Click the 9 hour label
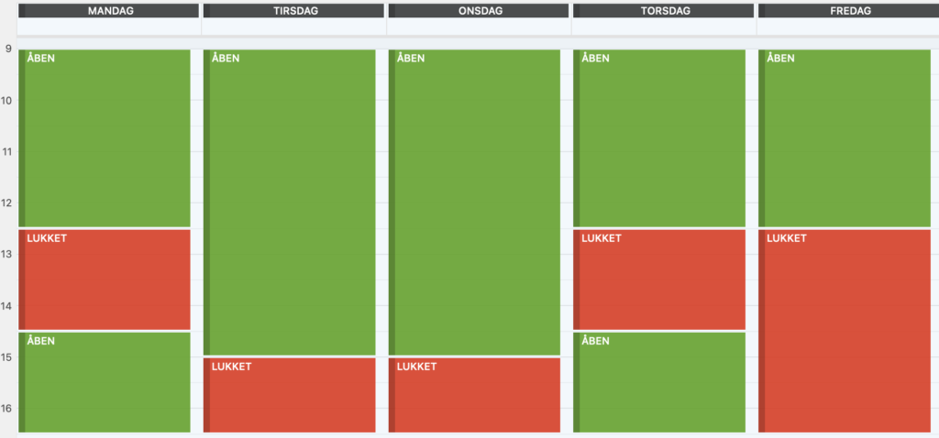The image size is (939, 438). [8, 49]
